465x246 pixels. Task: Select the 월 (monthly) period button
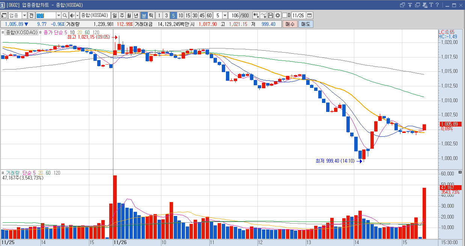[129, 15]
